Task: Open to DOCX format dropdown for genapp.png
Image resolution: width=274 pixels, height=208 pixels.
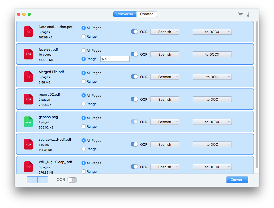Action: [212, 122]
